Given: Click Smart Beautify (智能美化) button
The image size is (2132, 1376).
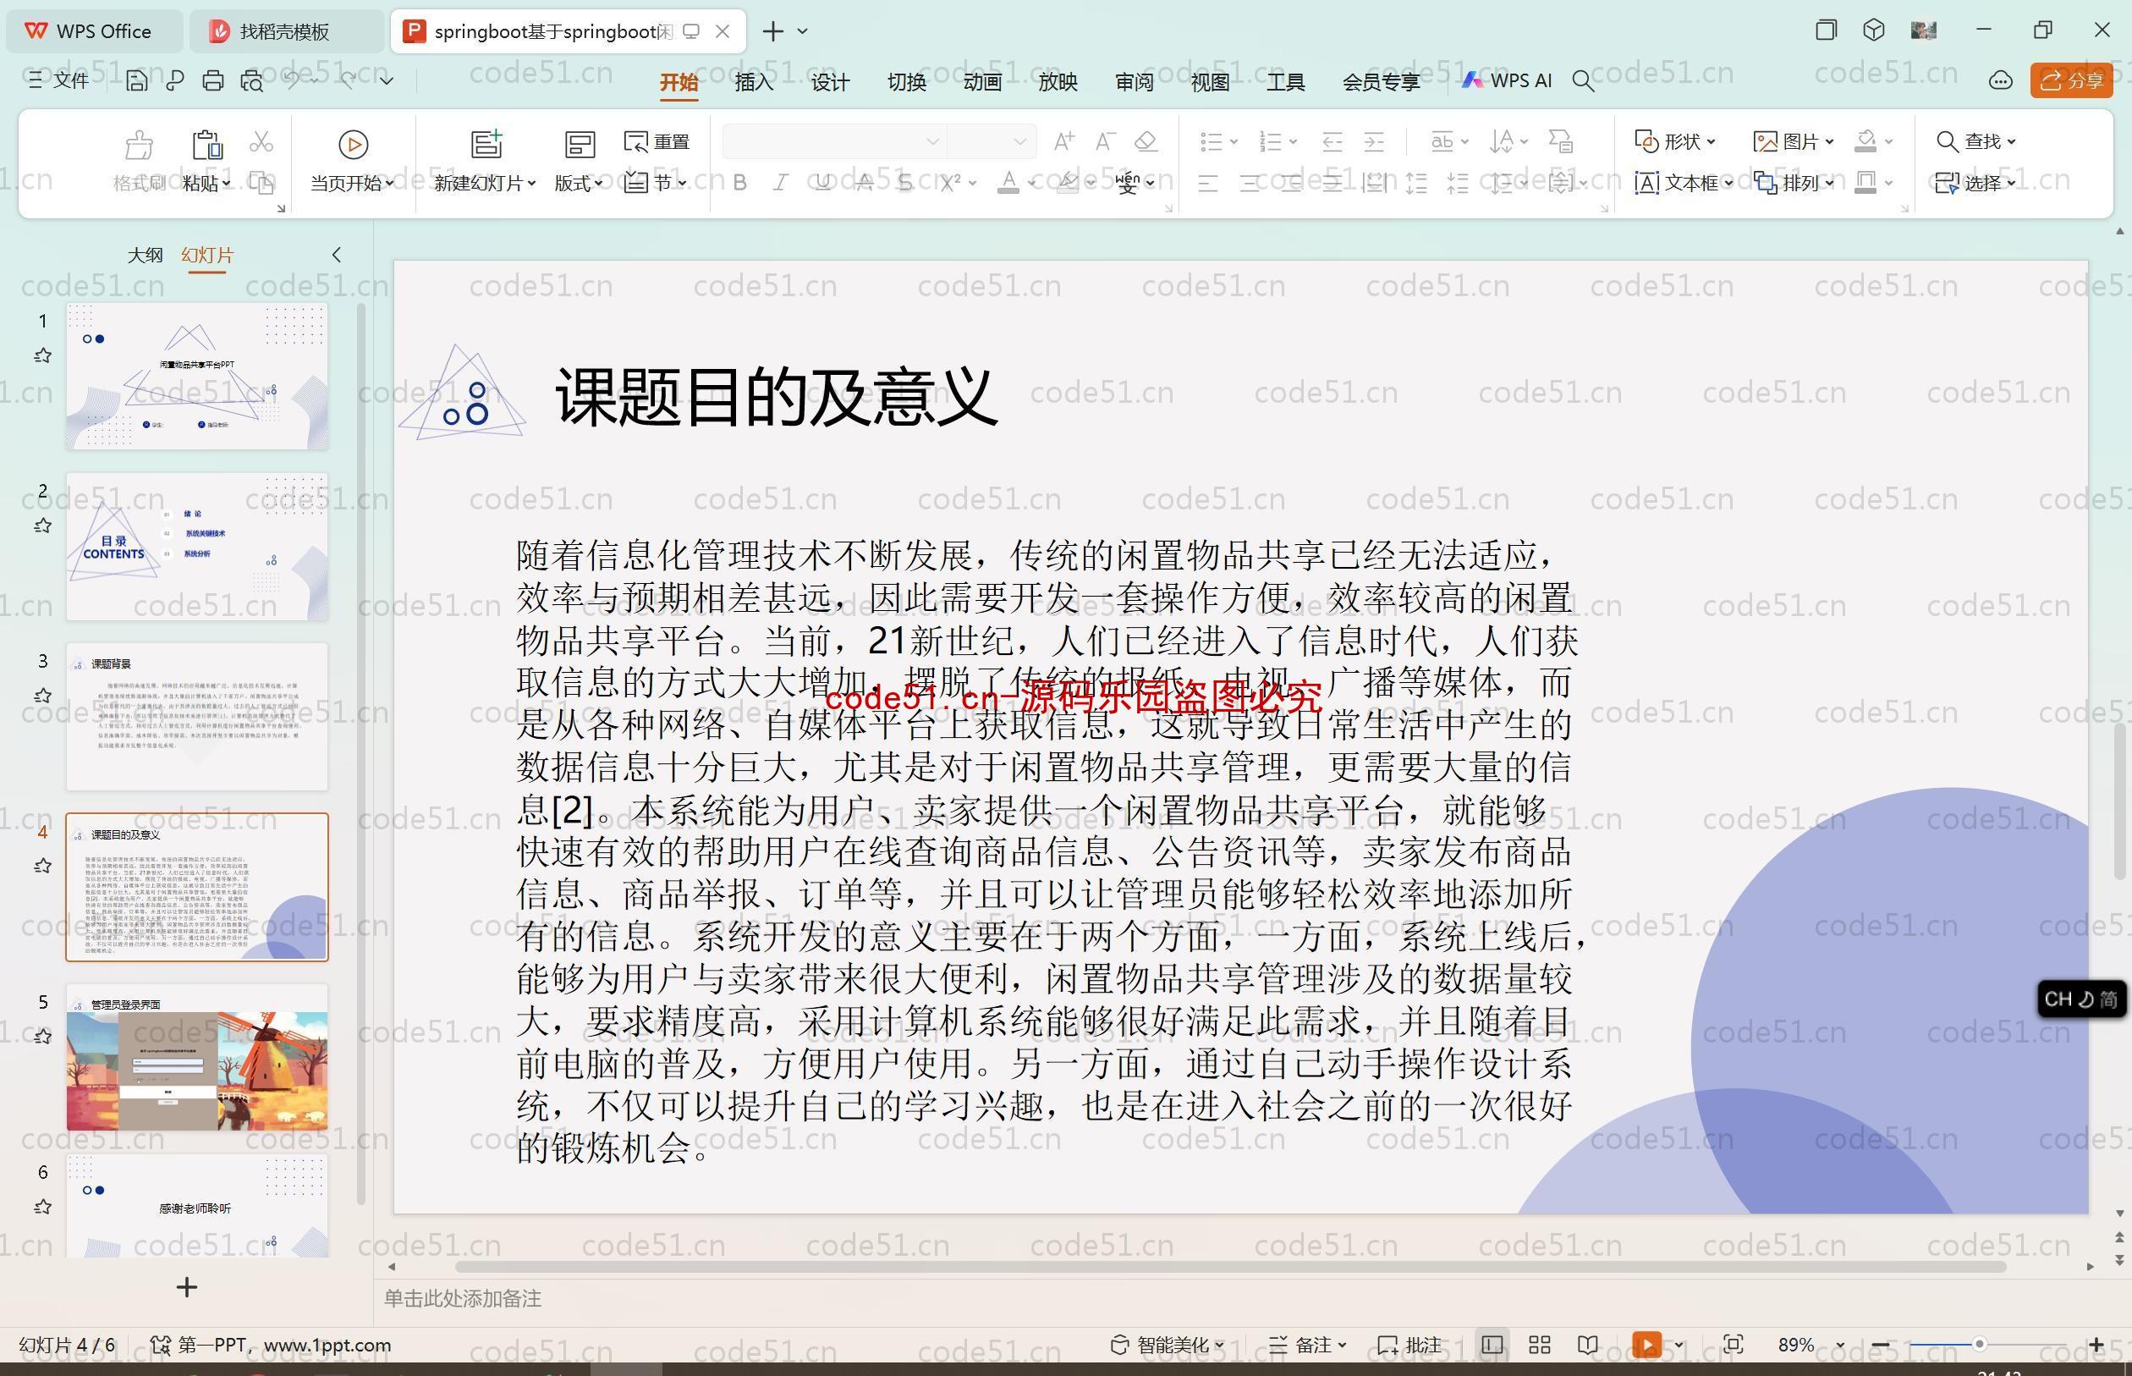Looking at the screenshot, I should tap(1167, 1345).
